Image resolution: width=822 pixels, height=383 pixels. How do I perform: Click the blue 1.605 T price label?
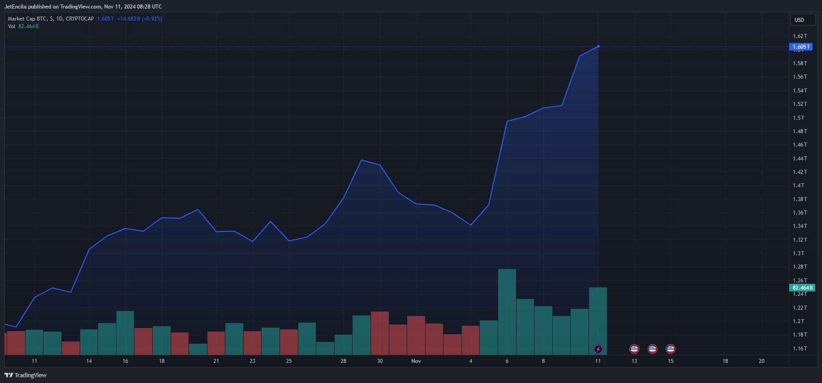click(800, 47)
